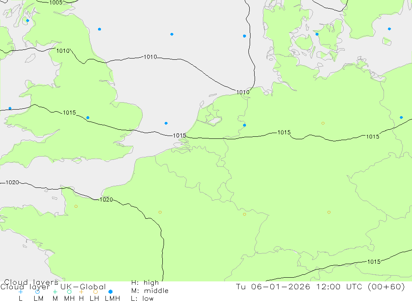Click the 1005 isobar label
This screenshot has height=302, width=412.
(56, 2)
